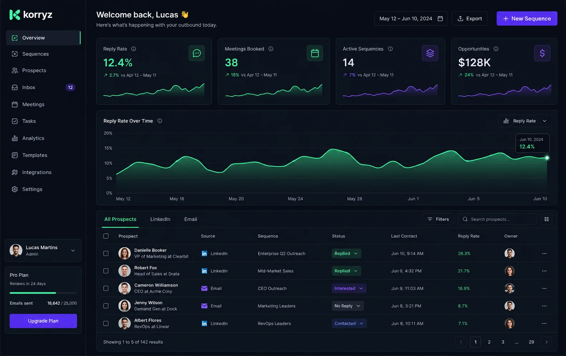The image size is (566, 356).
Task: Go to previous page arrow in pagination
Action: (x=461, y=342)
